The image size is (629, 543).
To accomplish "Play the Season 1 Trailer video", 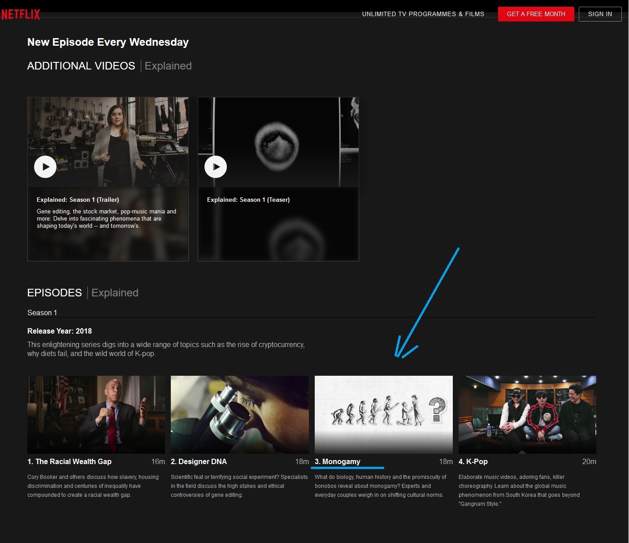I will coord(45,167).
